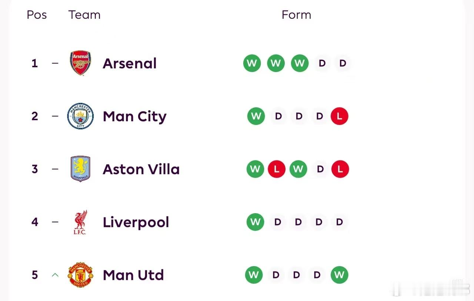Click Liverpool's green W form badge
Screen dimensions: 474x301
tap(255, 222)
